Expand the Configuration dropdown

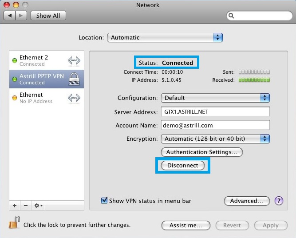click(215, 98)
